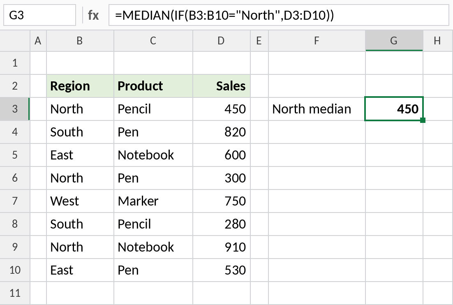Select Pen in row 10
The image size is (453, 305).
153,270
